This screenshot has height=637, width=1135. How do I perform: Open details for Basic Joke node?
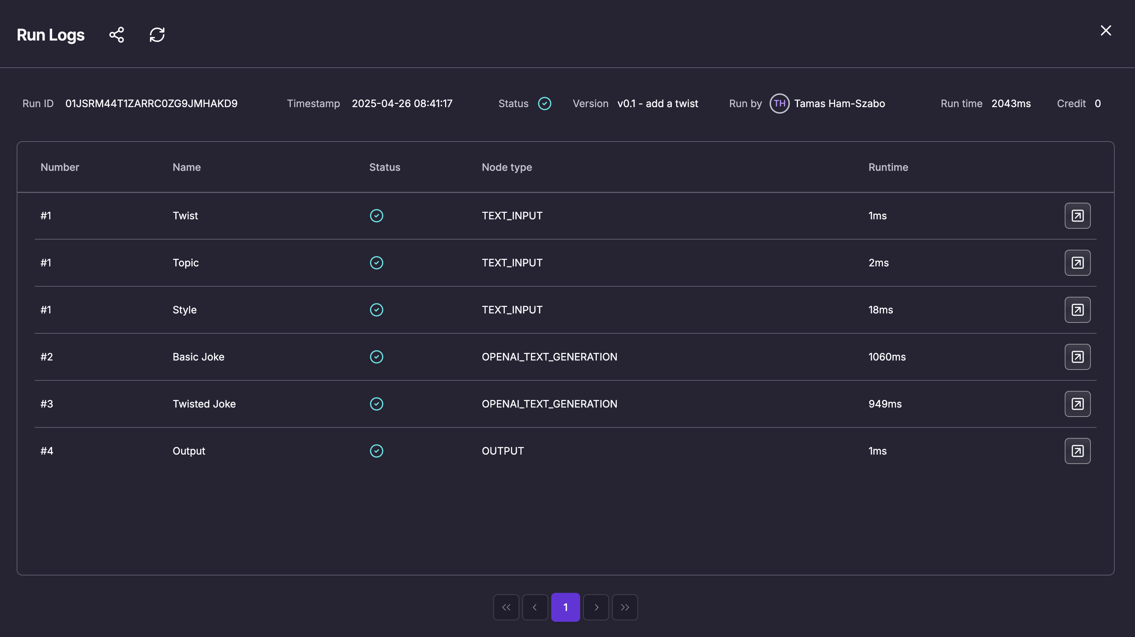(1077, 357)
